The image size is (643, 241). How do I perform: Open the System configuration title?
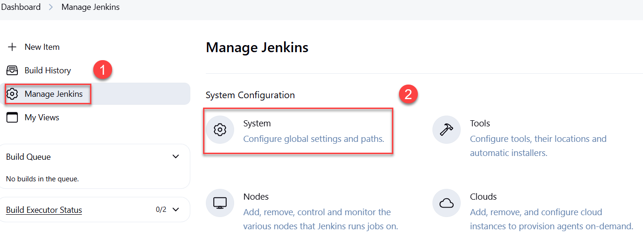pos(257,124)
